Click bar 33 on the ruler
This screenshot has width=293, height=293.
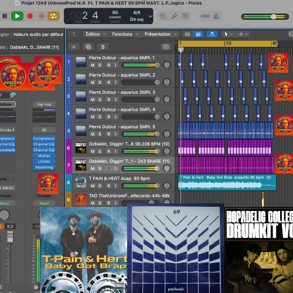pyautogui.click(x=229, y=43)
